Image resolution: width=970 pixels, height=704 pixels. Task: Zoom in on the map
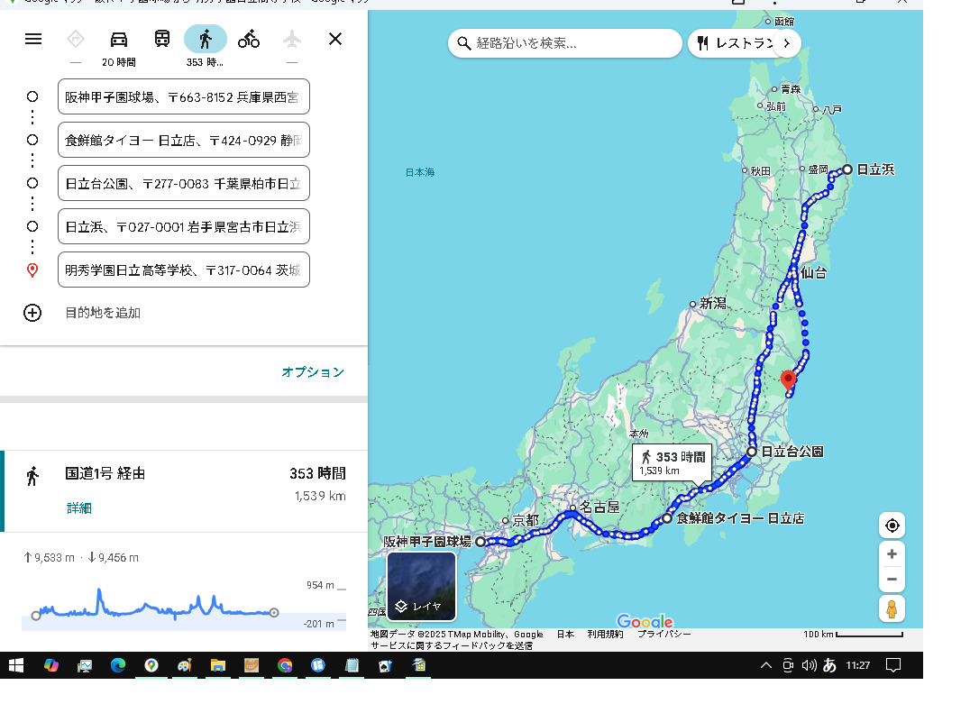[892, 553]
